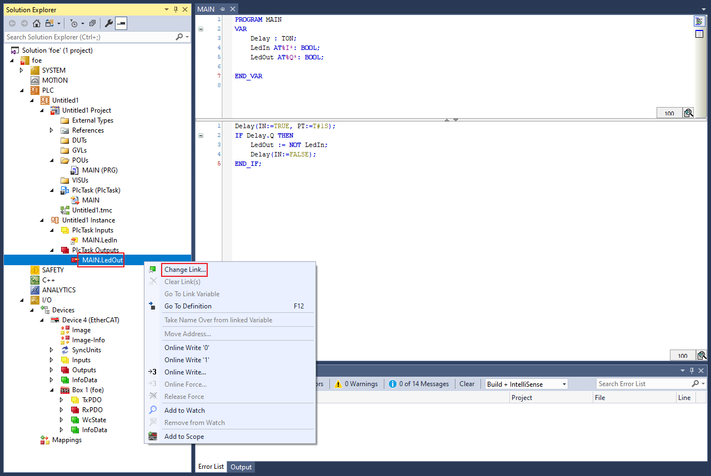Switch to the Output tab
The height and width of the screenshot is (476, 711).
241,467
